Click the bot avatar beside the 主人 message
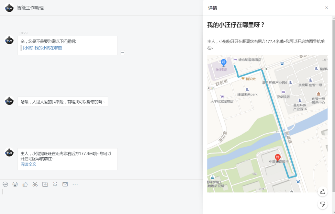The width and height of the screenshot is (335, 214). pos(9,152)
